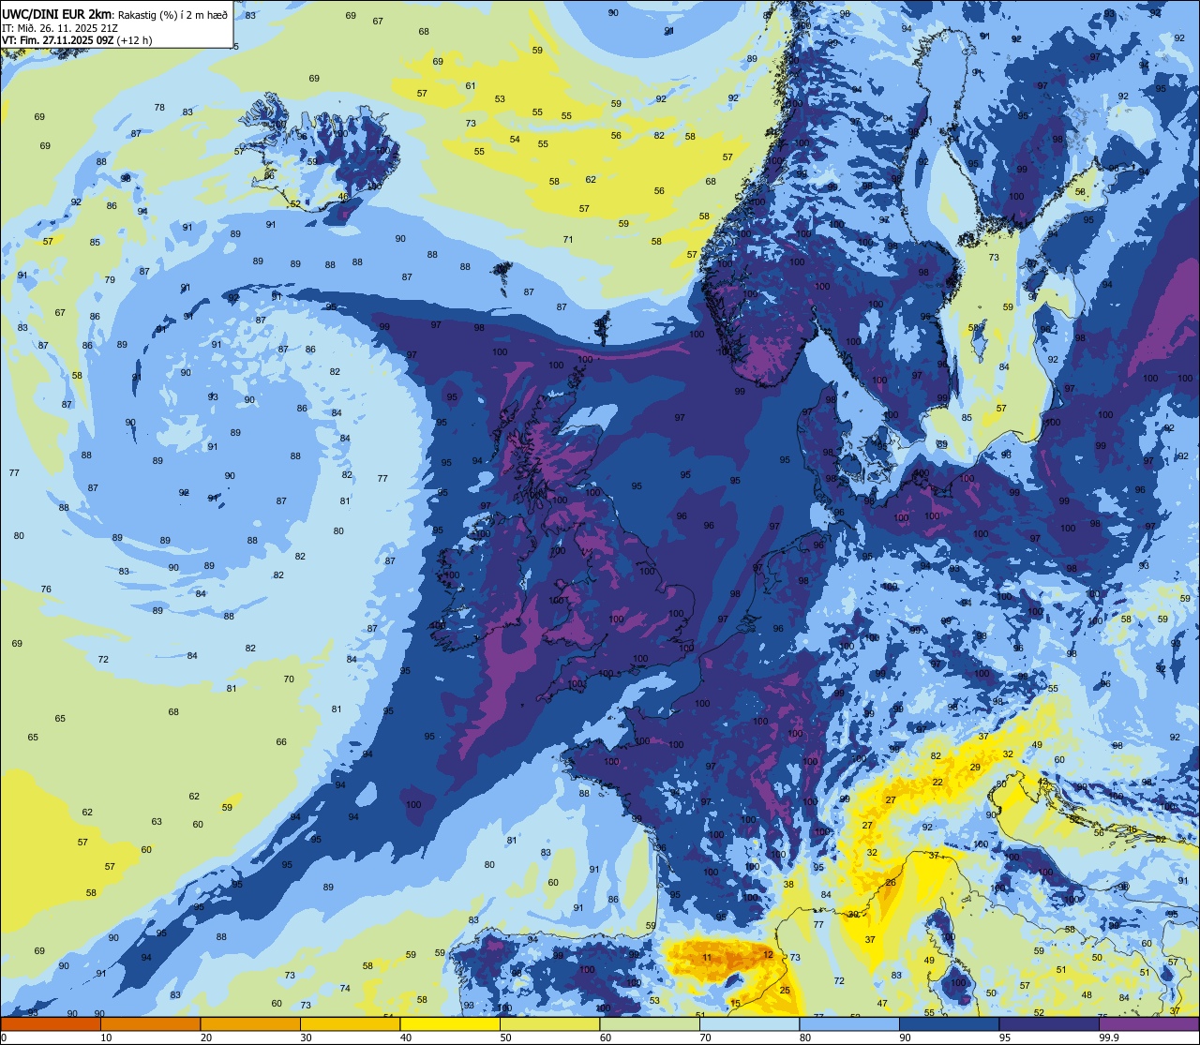Click the 20–30% amber legend swatch
This screenshot has width=1200, height=1045.
point(250,1023)
